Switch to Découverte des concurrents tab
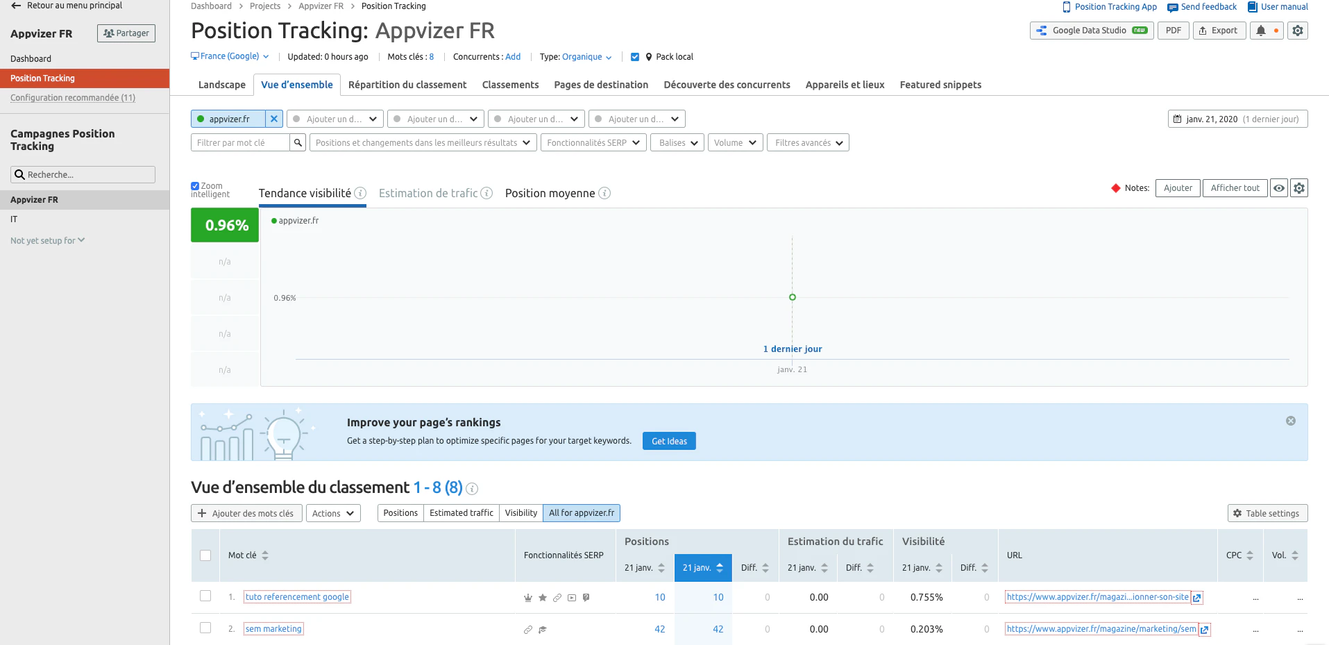1329x645 pixels. 727,85
